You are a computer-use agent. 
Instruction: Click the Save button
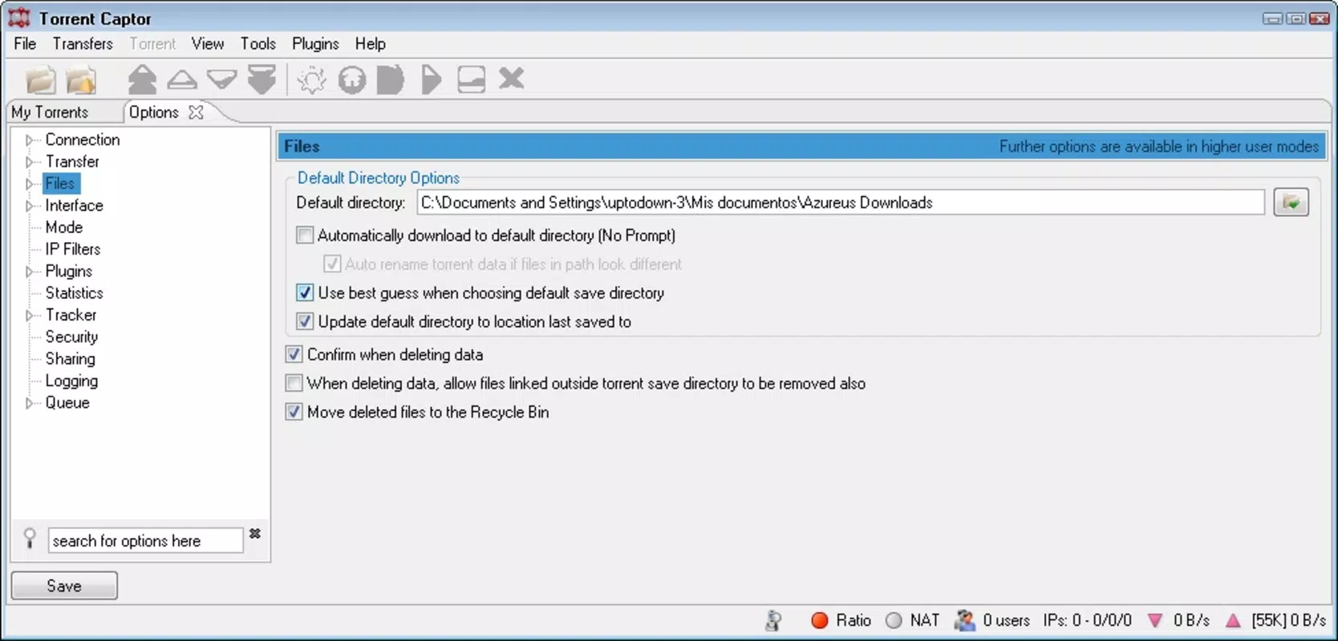[64, 586]
